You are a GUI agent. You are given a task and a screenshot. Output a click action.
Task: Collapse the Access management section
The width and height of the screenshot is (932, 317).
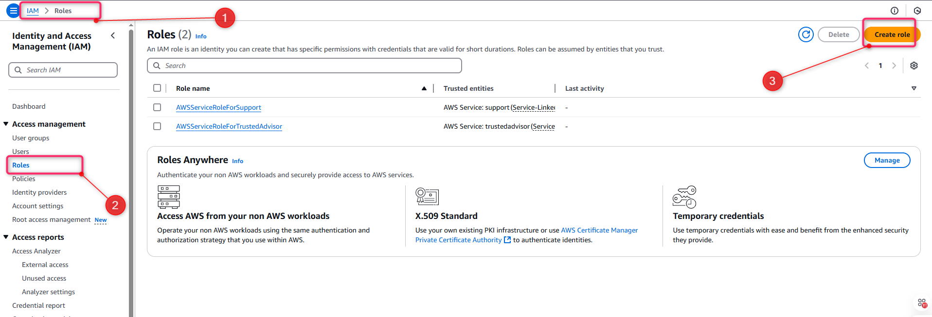[6, 124]
